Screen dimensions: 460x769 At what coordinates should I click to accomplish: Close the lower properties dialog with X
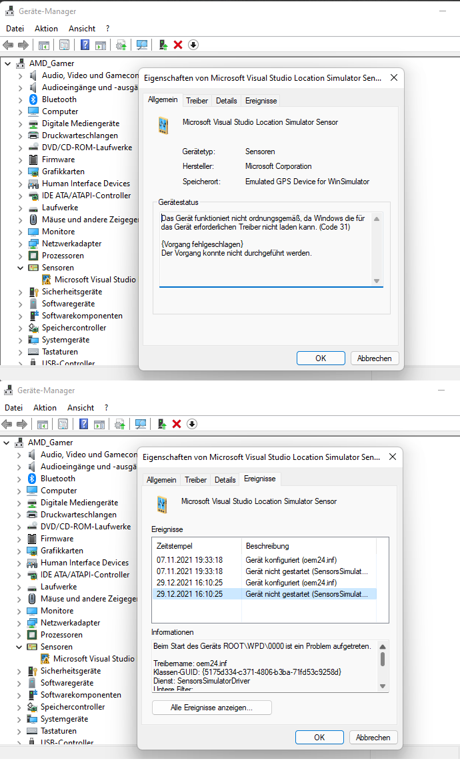[x=393, y=457]
